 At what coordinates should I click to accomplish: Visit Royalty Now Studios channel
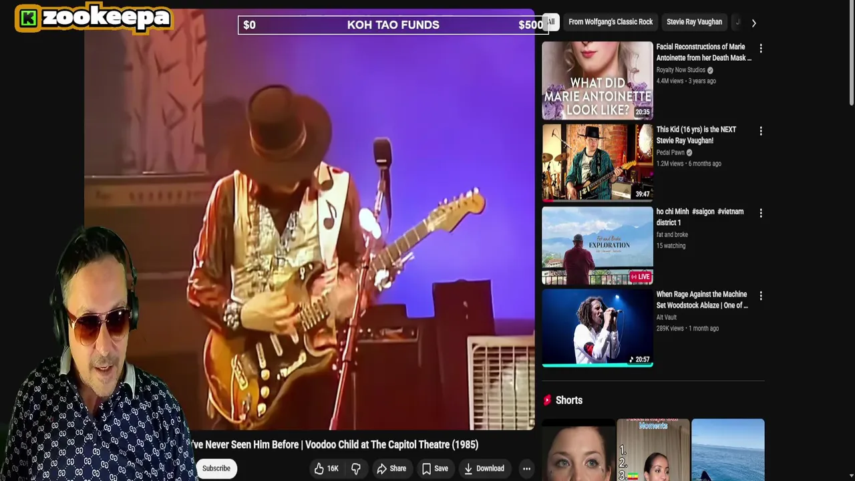681,70
